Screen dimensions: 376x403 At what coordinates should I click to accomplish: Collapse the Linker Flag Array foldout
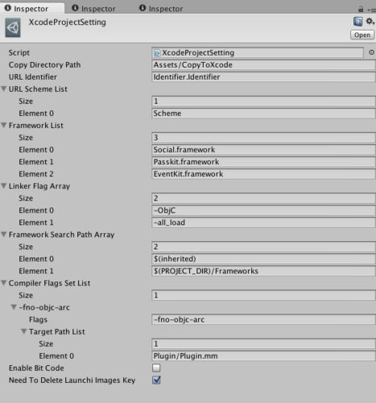(x=4, y=186)
